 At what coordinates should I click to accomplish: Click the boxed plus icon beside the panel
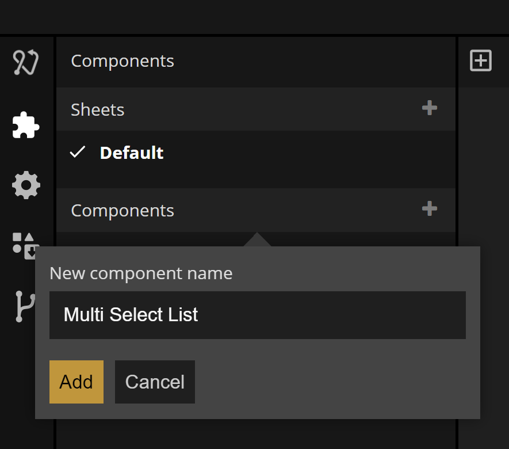pyautogui.click(x=481, y=60)
